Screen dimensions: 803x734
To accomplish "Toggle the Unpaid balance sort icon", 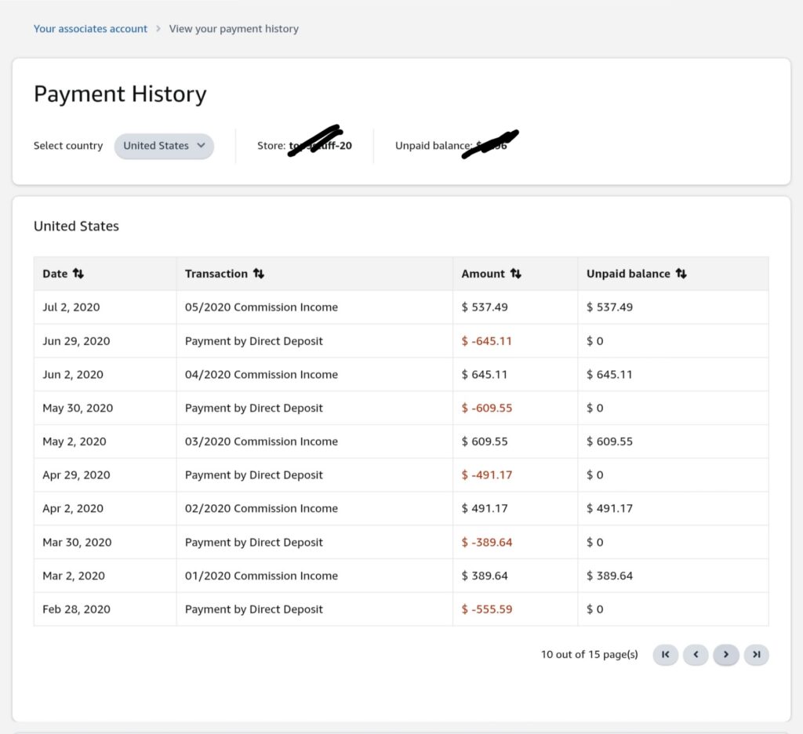I will (681, 274).
